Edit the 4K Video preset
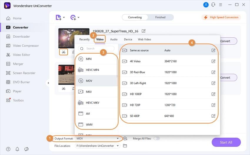 tap(213, 61)
